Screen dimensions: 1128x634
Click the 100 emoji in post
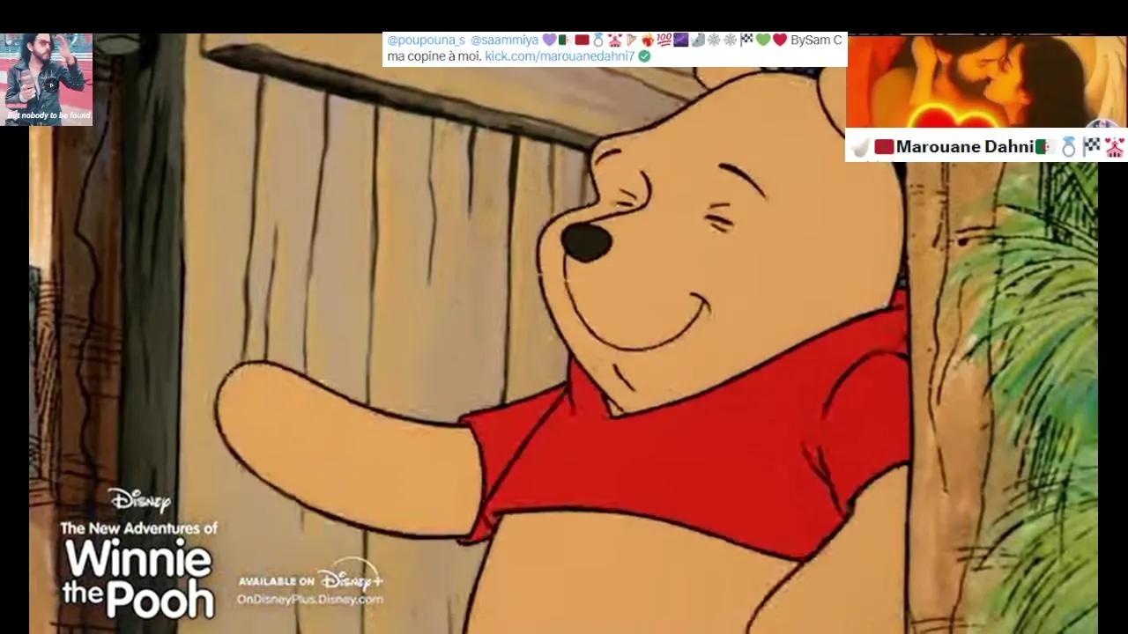click(664, 41)
